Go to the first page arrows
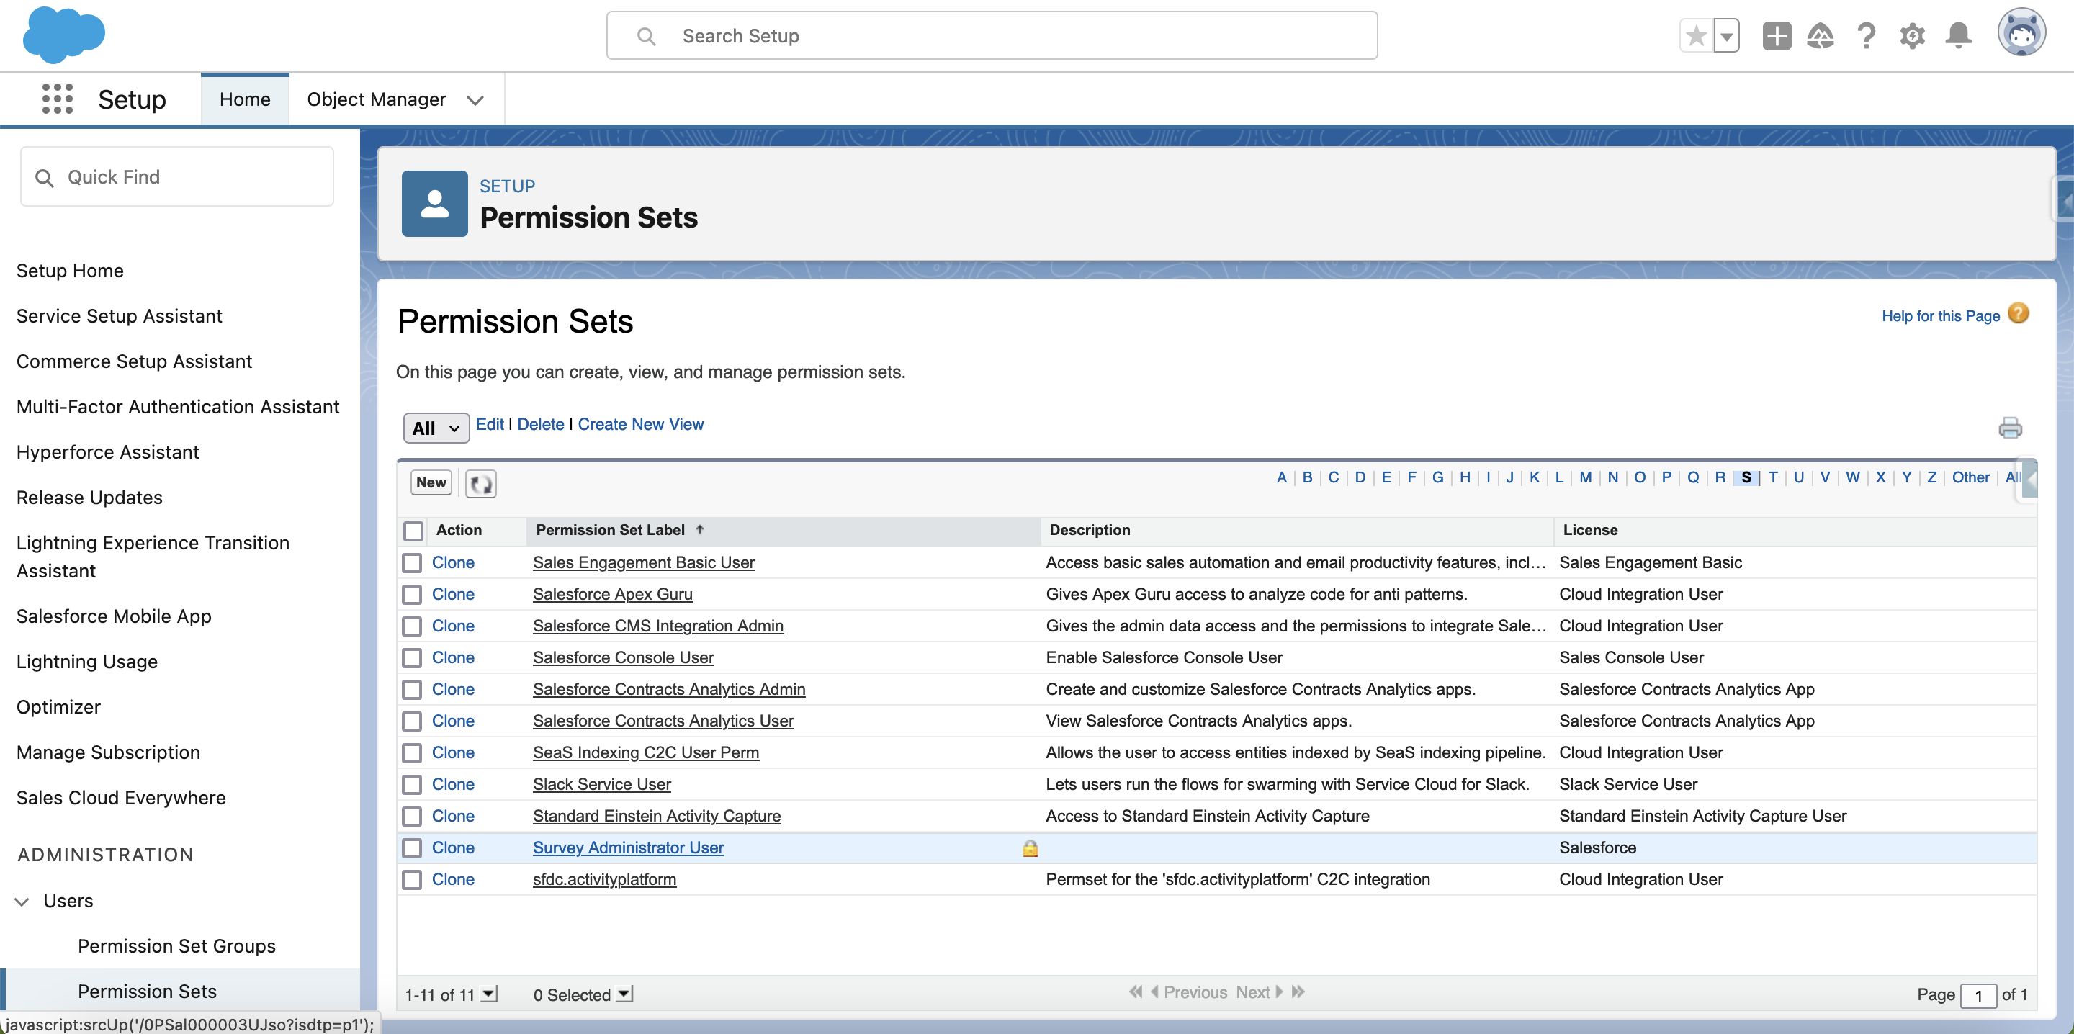Image resolution: width=2074 pixels, height=1034 pixels. click(x=1135, y=992)
